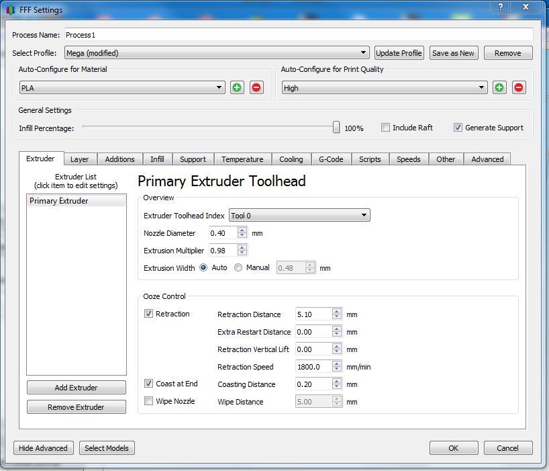549x471 pixels.
Task: Click the help question mark in title bar
Action: pos(501,7)
